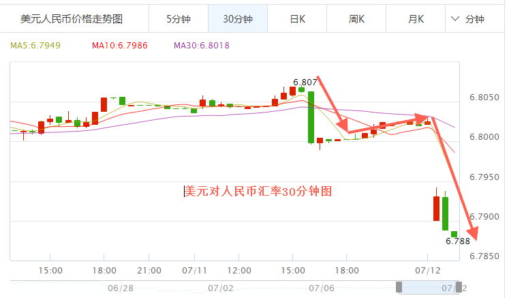The width and height of the screenshot is (509, 298).
Task: Switch to the 5分钟 chart tab
Action: pyautogui.click(x=179, y=19)
